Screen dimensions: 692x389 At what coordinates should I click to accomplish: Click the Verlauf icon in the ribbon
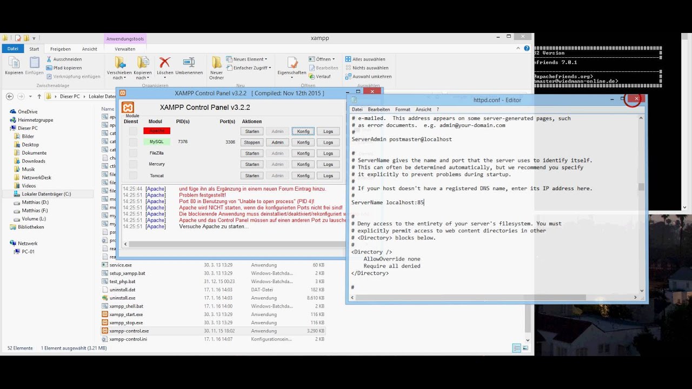point(312,76)
